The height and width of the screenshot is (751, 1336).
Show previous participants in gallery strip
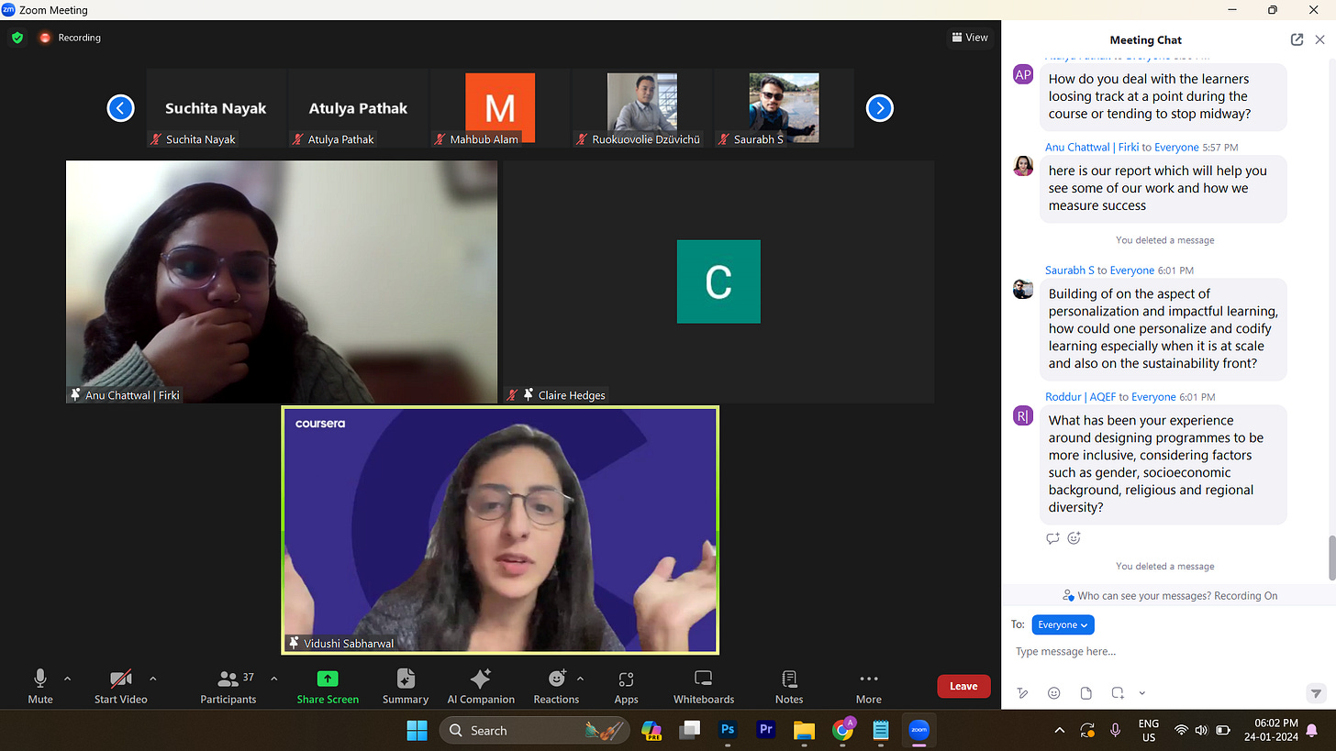[120, 108]
